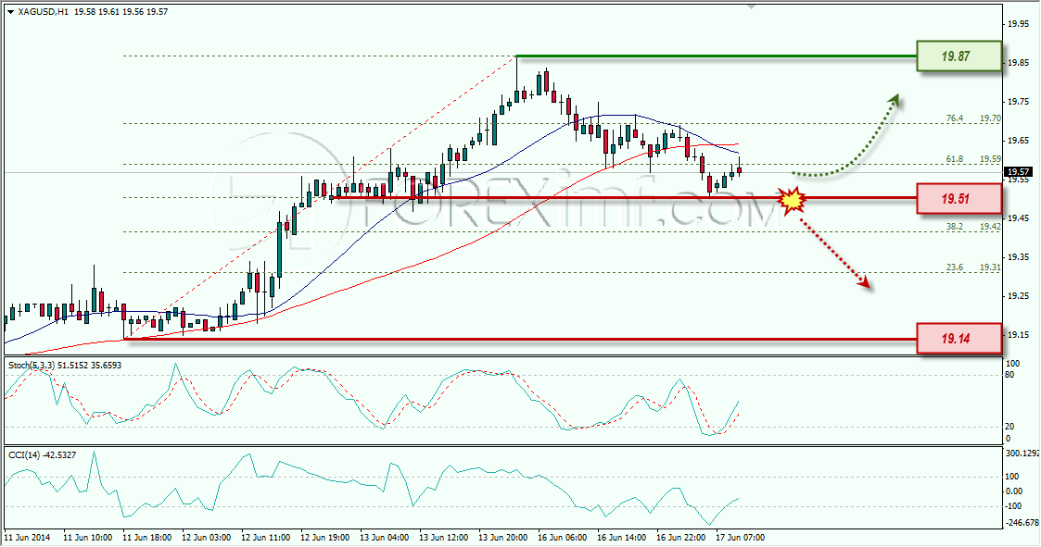1041x547 pixels.
Task: Click the 12 Jun 19:00 time label
Action: click(x=325, y=538)
